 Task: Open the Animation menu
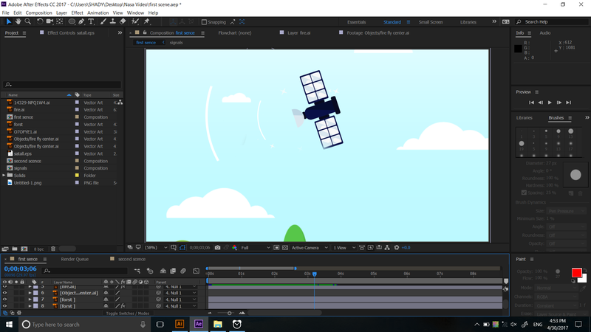point(97,13)
